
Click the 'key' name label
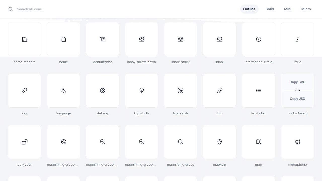pyautogui.click(x=24, y=113)
